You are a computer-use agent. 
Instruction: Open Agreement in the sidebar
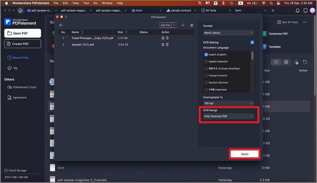(17, 98)
